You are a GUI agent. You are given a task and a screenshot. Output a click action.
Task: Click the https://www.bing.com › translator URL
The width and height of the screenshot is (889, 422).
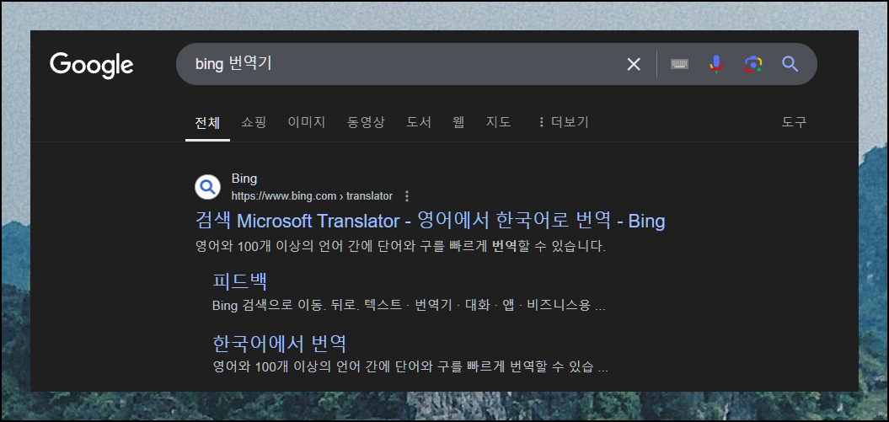pos(312,196)
